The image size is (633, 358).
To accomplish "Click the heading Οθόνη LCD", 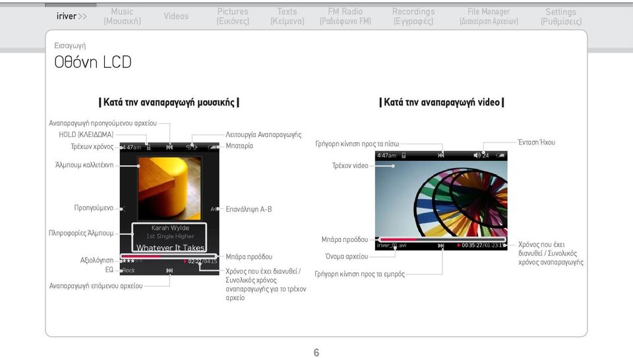I will tap(93, 62).
